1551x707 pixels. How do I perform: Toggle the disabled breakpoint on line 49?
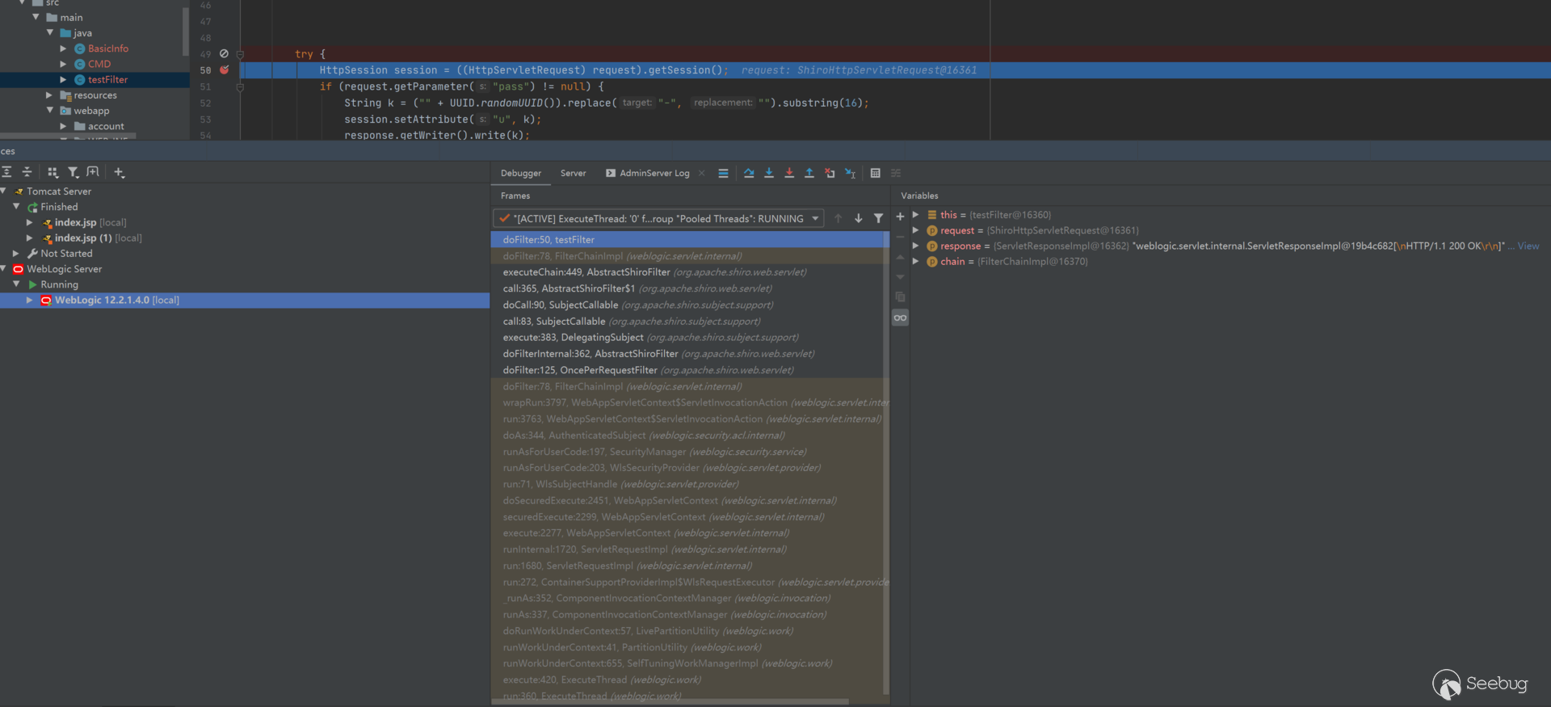(x=225, y=54)
